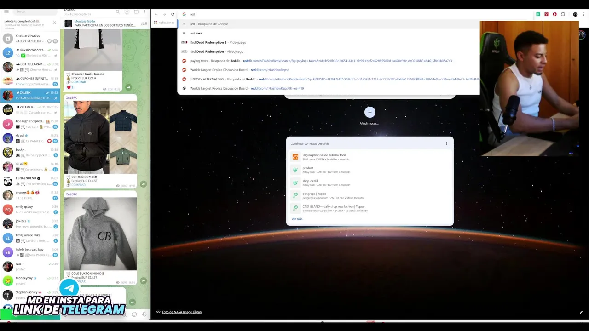Search within the Telegram channel

click(x=118, y=11)
